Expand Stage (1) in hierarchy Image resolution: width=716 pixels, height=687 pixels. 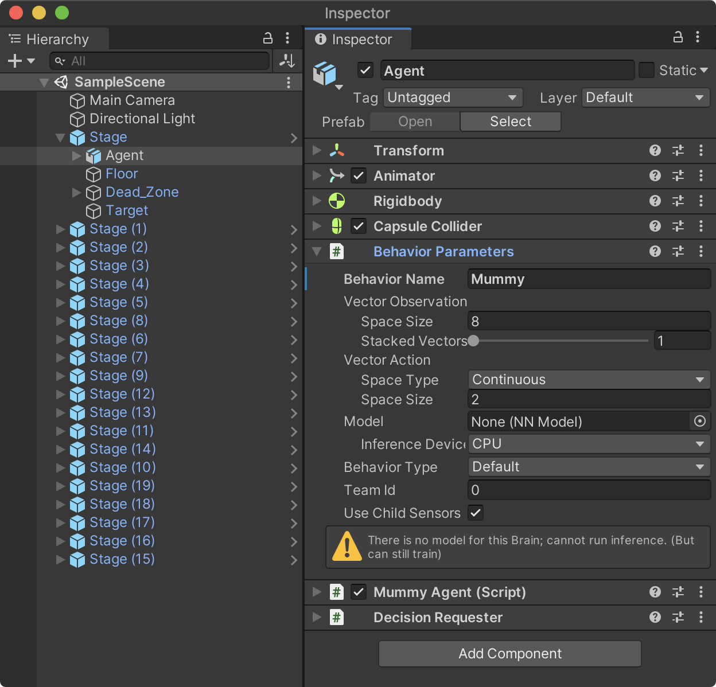click(x=60, y=229)
